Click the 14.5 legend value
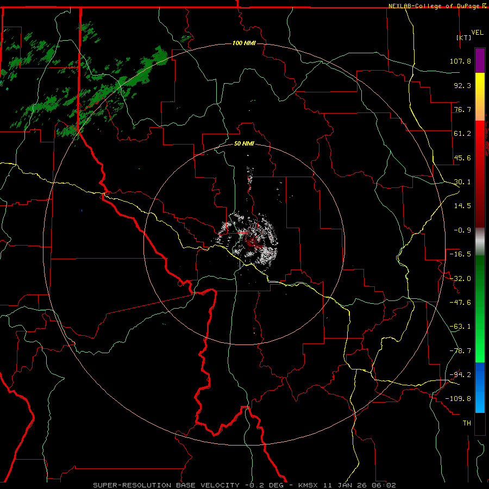Screen dimensions: 489x489 (462, 206)
